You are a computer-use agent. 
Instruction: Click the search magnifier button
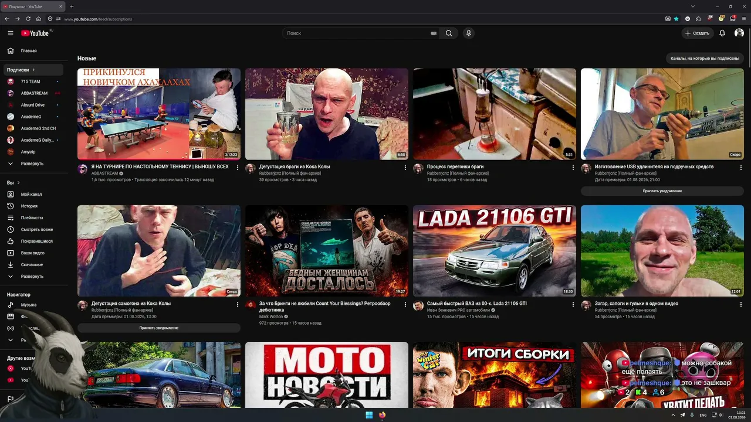449,33
